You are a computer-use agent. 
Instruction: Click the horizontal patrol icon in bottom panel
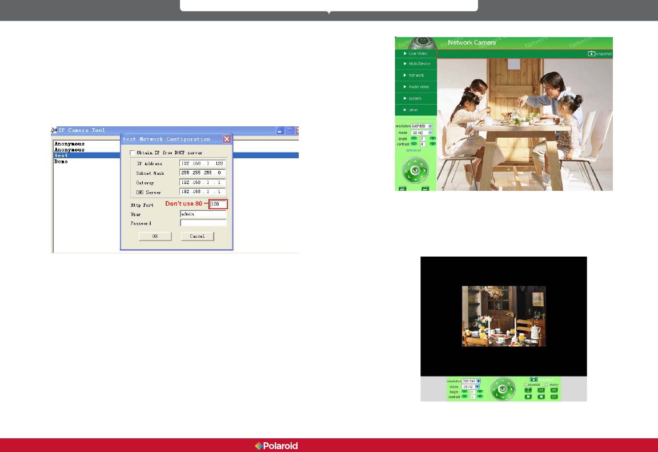point(541,390)
